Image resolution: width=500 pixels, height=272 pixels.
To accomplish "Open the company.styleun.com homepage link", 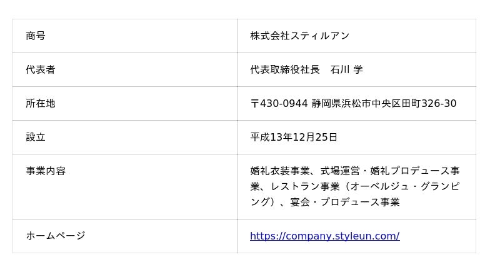I will coord(324,236).
